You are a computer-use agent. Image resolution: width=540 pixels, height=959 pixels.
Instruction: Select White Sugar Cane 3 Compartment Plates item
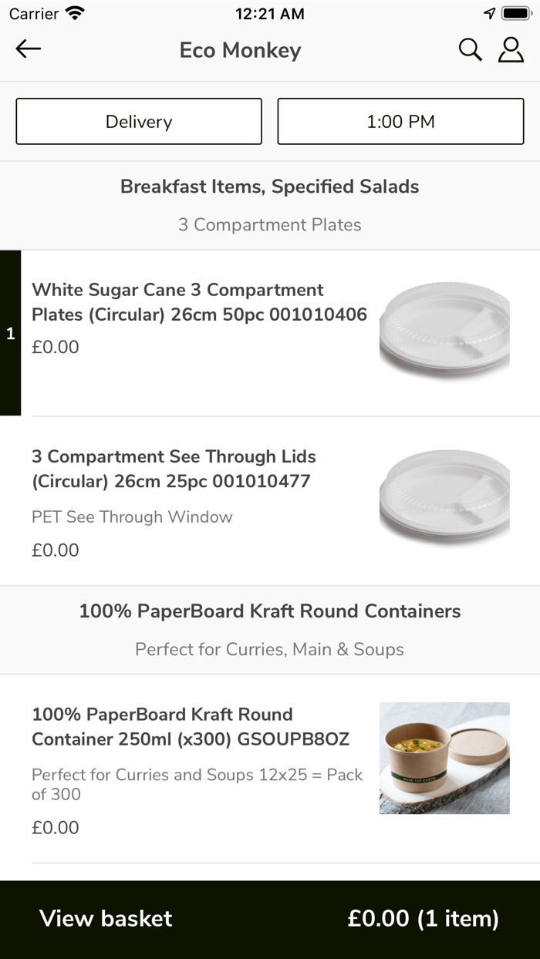point(199,302)
